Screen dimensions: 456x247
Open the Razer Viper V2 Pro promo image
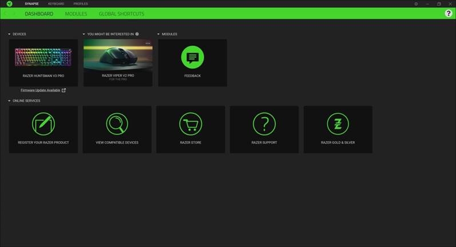tap(118, 55)
